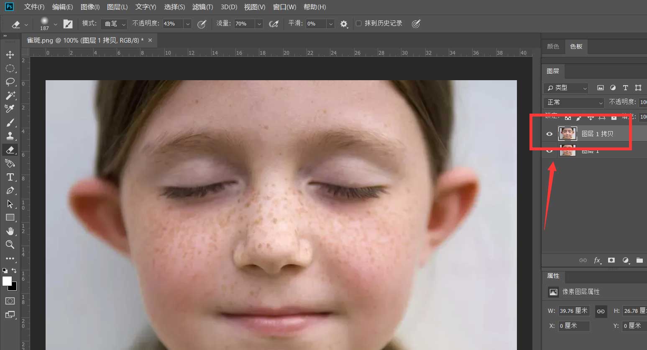647x350 pixels.
Task: Toggle pressure for opacity button
Action: (x=202, y=24)
